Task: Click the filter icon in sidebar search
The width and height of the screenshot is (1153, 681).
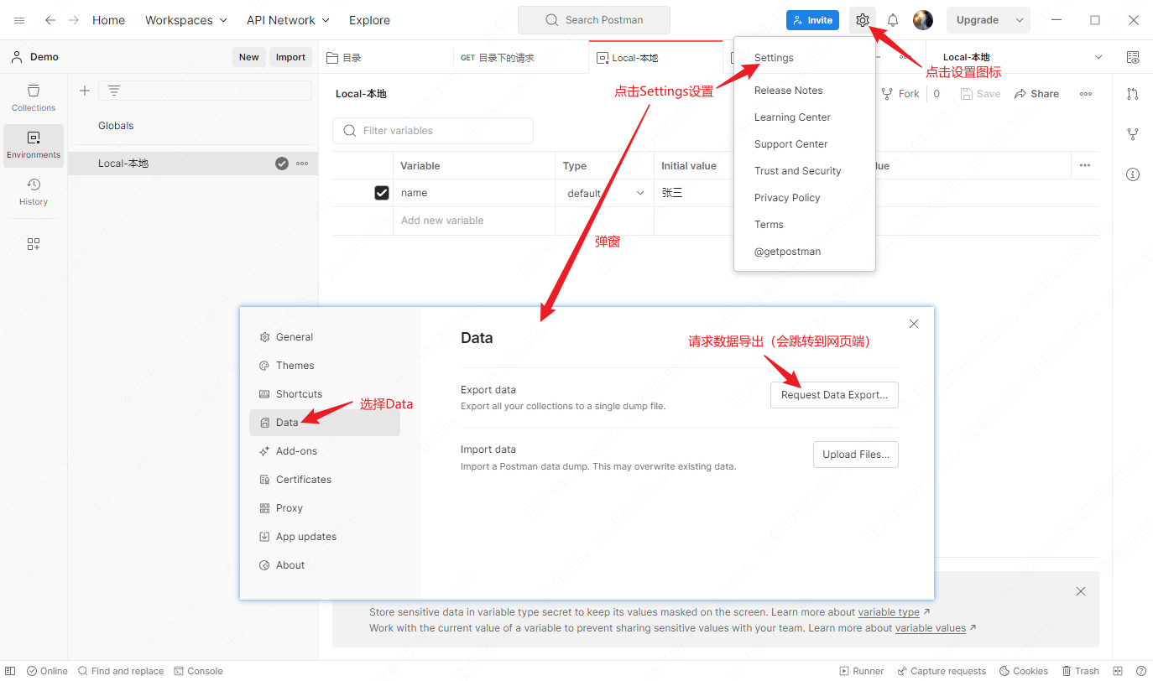Action: coord(114,91)
